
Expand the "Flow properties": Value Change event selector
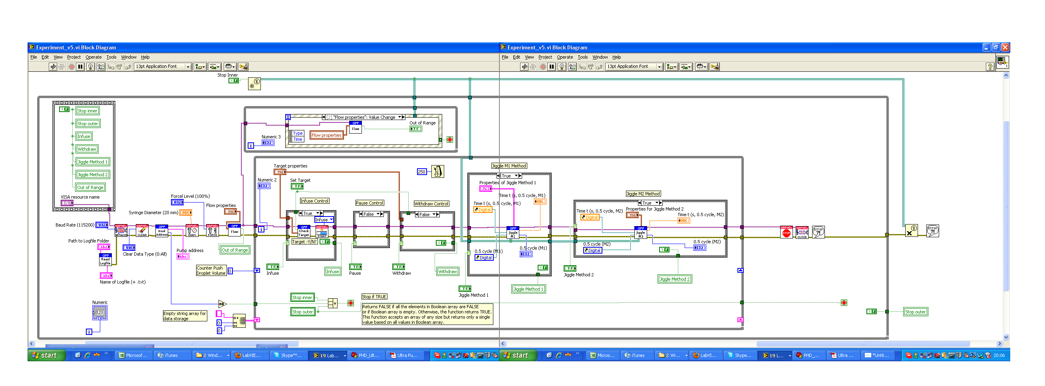coord(364,117)
